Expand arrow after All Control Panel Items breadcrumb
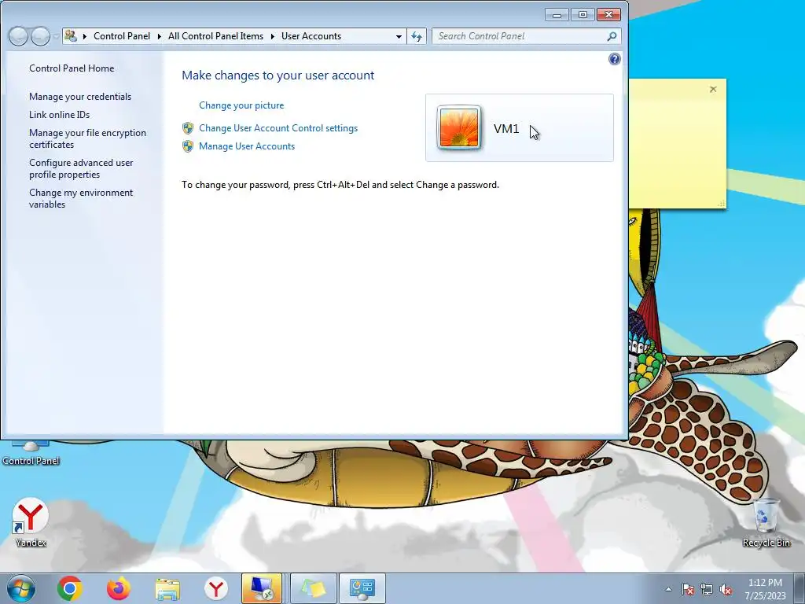The height and width of the screenshot is (604, 805). point(272,36)
